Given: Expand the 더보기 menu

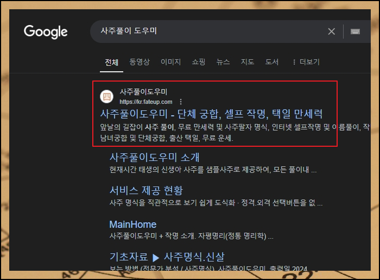Looking at the screenshot, I should tap(306, 62).
